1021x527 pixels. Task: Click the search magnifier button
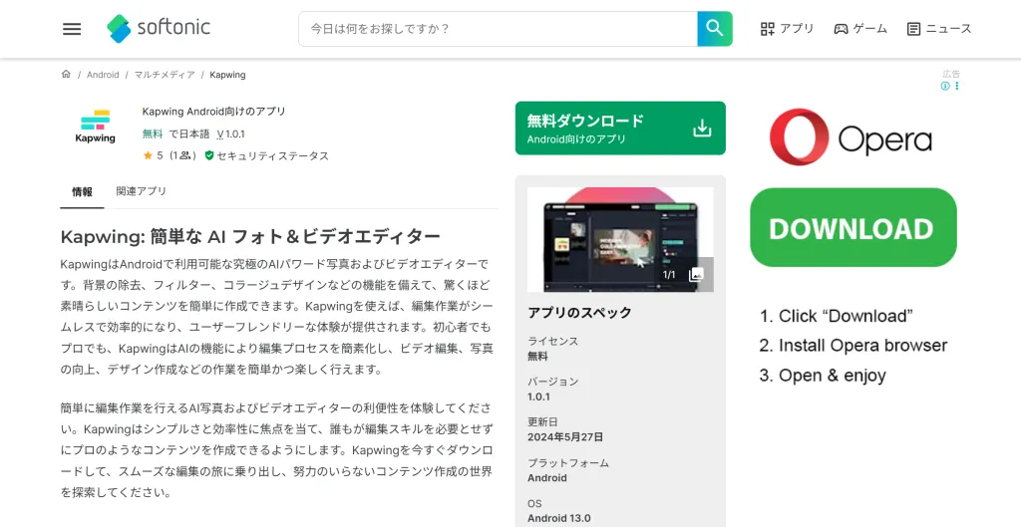(714, 29)
